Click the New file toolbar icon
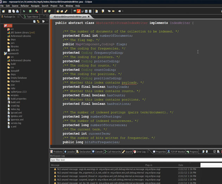 [x=4, y=11]
